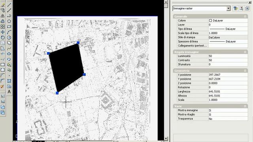
Task: Select the Erase tool in Modify toolbar
Action: (x=3, y=5)
